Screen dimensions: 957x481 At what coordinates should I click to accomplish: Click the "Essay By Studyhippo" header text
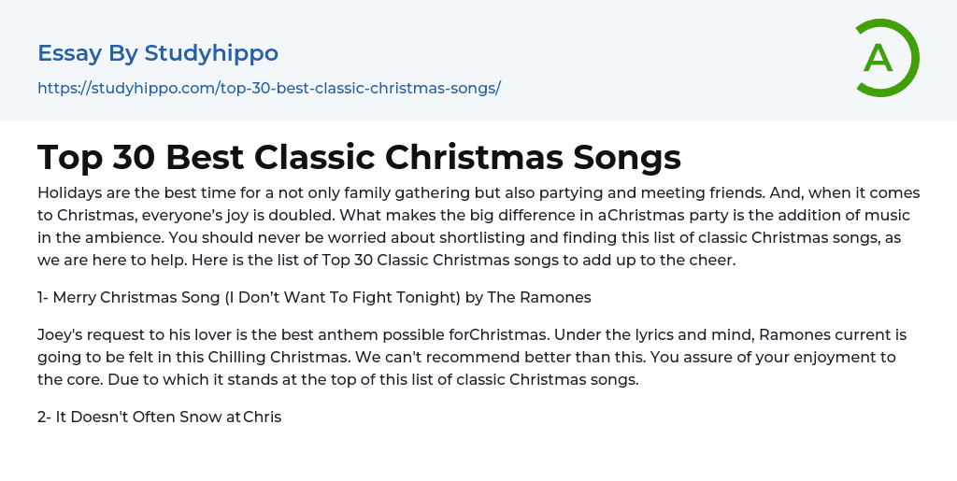[x=158, y=53]
